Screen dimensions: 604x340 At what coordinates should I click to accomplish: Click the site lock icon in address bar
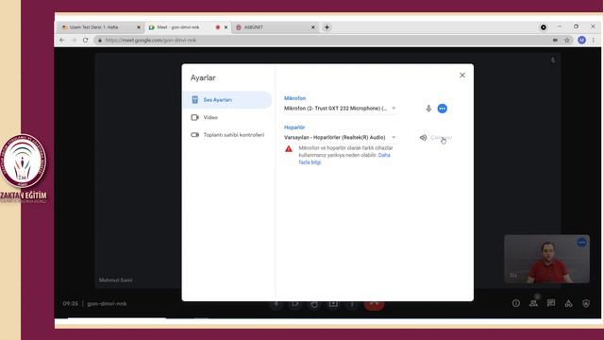[100, 40]
